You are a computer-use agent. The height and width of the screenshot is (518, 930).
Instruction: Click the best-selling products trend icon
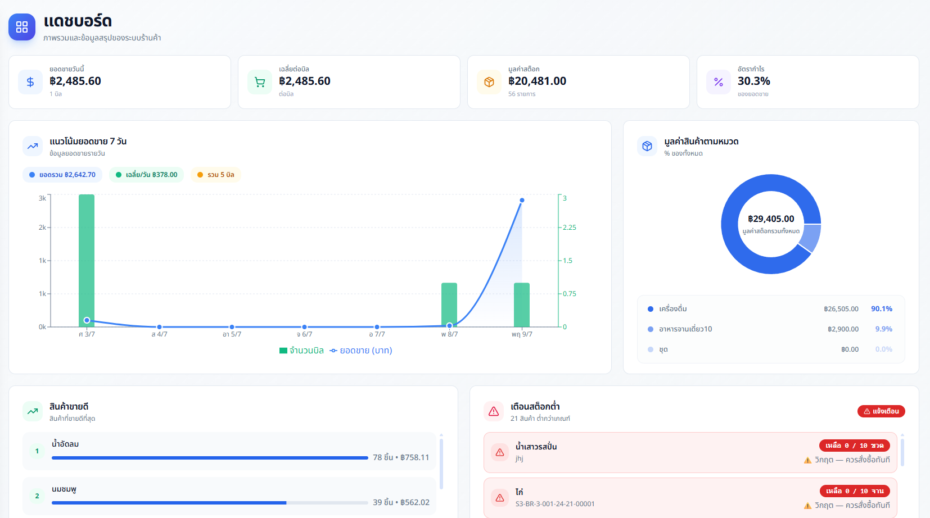point(33,411)
